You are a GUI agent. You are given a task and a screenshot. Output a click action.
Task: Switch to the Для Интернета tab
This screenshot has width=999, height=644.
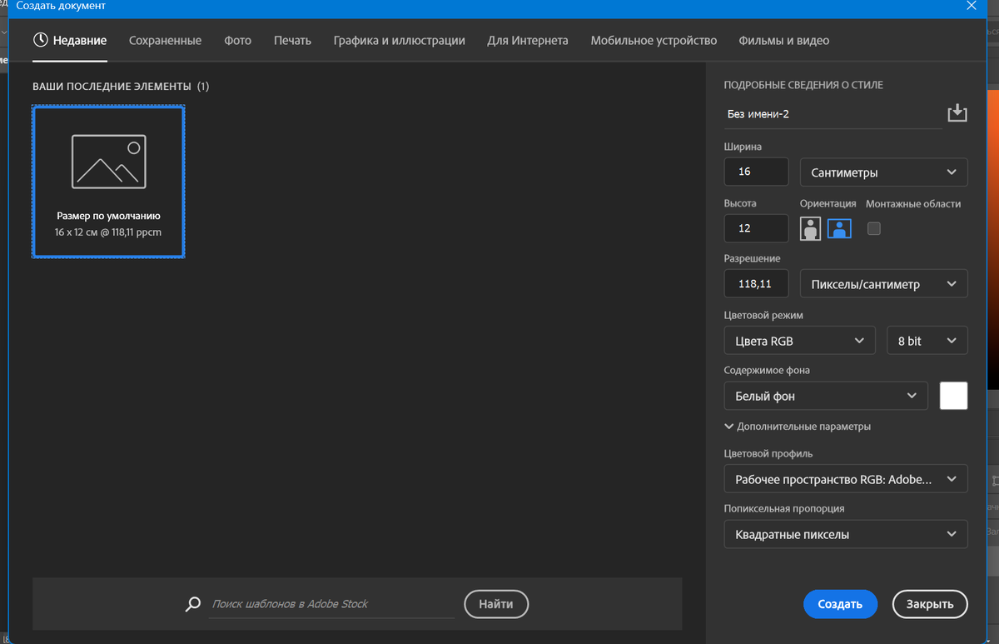tap(528, 40)
